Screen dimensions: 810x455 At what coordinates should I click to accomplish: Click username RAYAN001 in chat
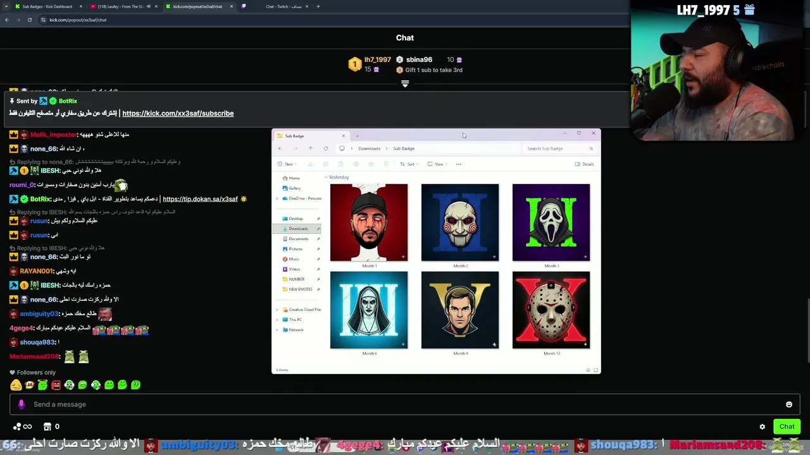37,271
